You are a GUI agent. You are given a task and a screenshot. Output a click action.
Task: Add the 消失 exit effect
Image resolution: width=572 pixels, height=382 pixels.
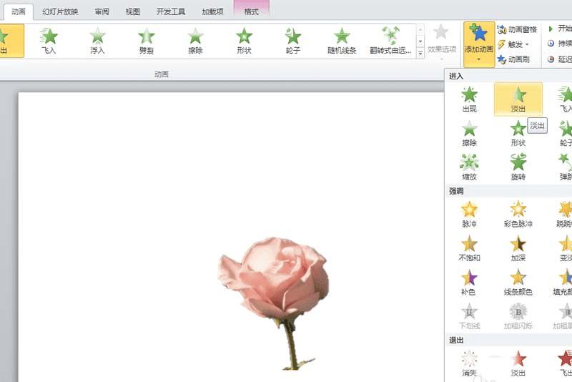(469, 363)
